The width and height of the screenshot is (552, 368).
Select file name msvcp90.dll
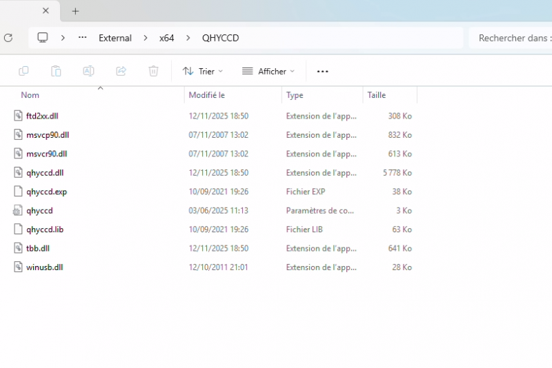click(x=48, y=135)
